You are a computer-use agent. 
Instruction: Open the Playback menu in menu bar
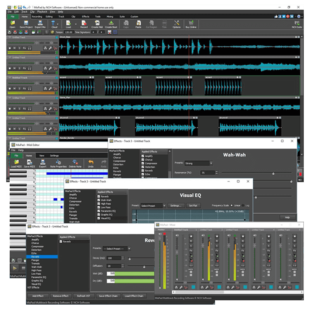click(43, 12)
